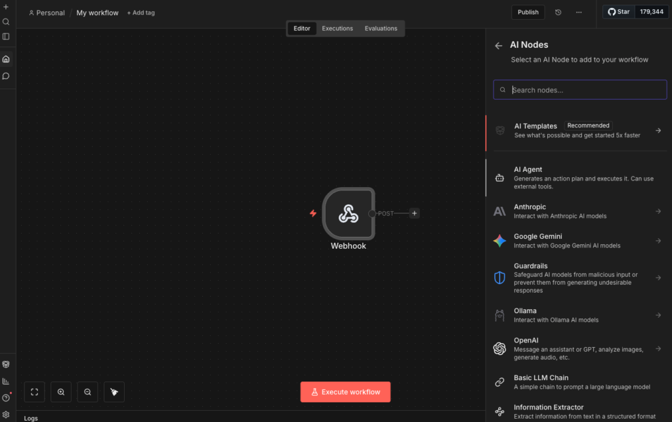Click the zoom in magnifier button
This screenshot has height=422, width=672.
click(x=61, y=392)
